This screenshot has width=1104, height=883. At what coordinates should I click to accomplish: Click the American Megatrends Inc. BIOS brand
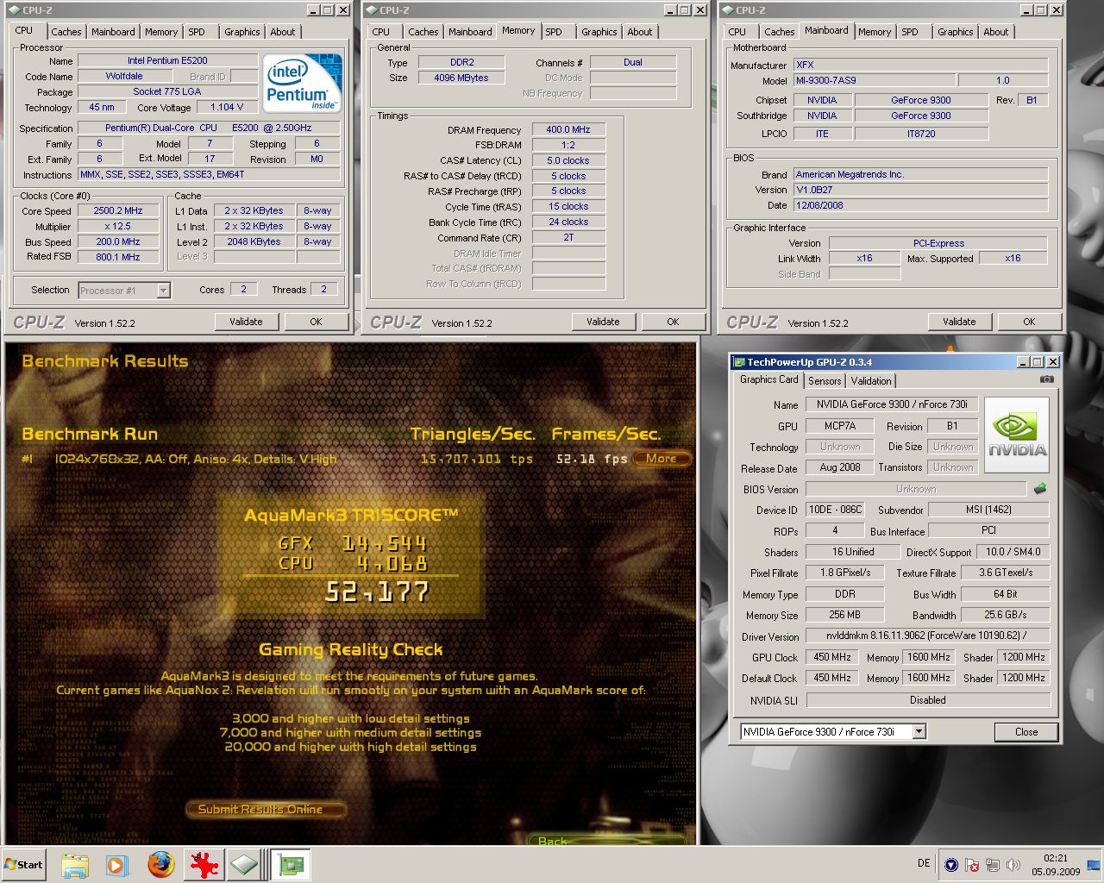coord(920,174)
